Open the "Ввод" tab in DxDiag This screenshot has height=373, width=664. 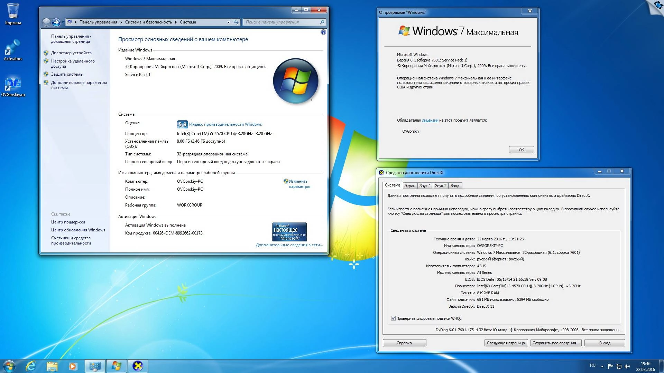coord(455,185)
